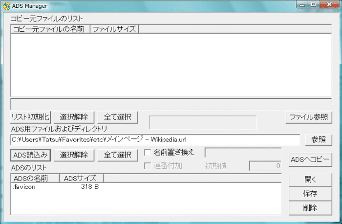Minimize the ADS Manager window
The width and height of the screenshot is (342, 224).
click(x=302, y=5)
